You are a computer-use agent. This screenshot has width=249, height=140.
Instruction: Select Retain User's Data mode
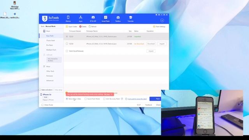coord(67,99)
